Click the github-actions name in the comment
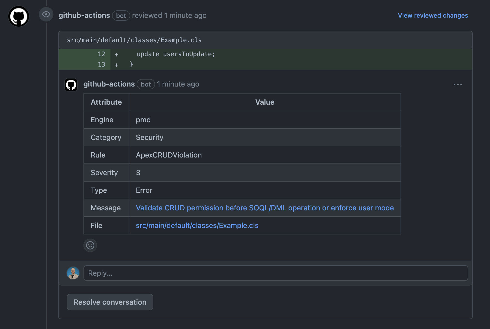 (x=109, y=84)
